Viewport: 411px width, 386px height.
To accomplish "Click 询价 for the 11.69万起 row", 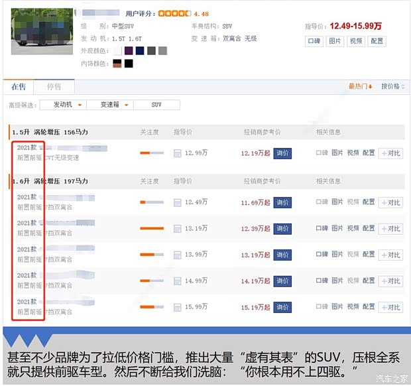I will tap(282, 202).
